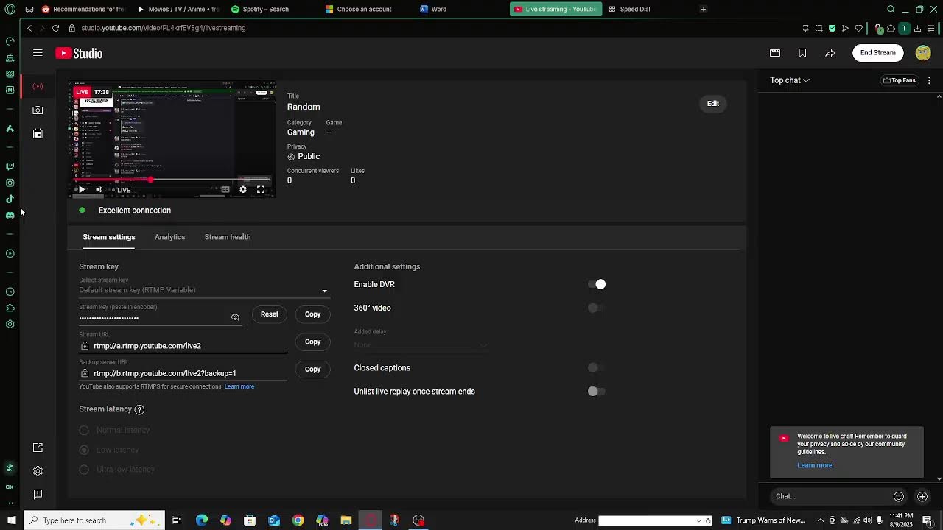Click the send feedback icon in sidebar
943x530 pixels.
38,495
